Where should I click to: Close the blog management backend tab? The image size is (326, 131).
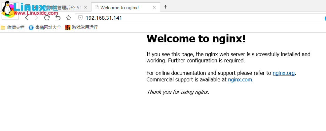[86, 8]
